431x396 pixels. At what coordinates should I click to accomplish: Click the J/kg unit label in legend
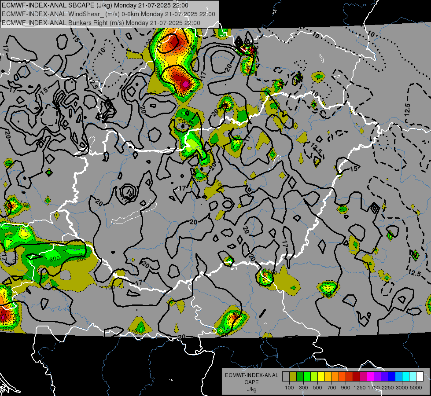click(x=251, y=389)
